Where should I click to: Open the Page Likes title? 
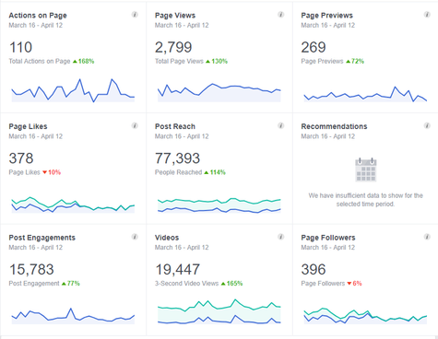coord(28,126)
